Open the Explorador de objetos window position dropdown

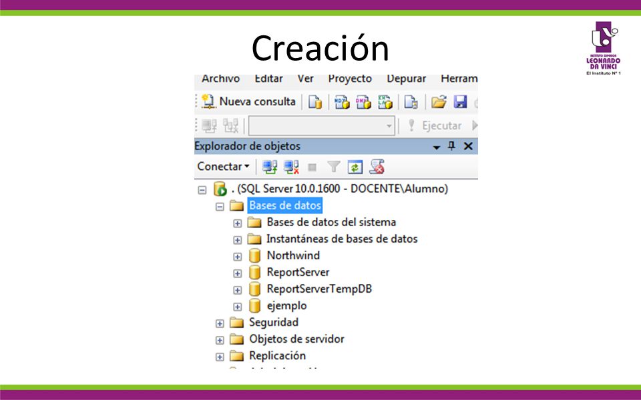pyautogui.click(x=437, y=147)
